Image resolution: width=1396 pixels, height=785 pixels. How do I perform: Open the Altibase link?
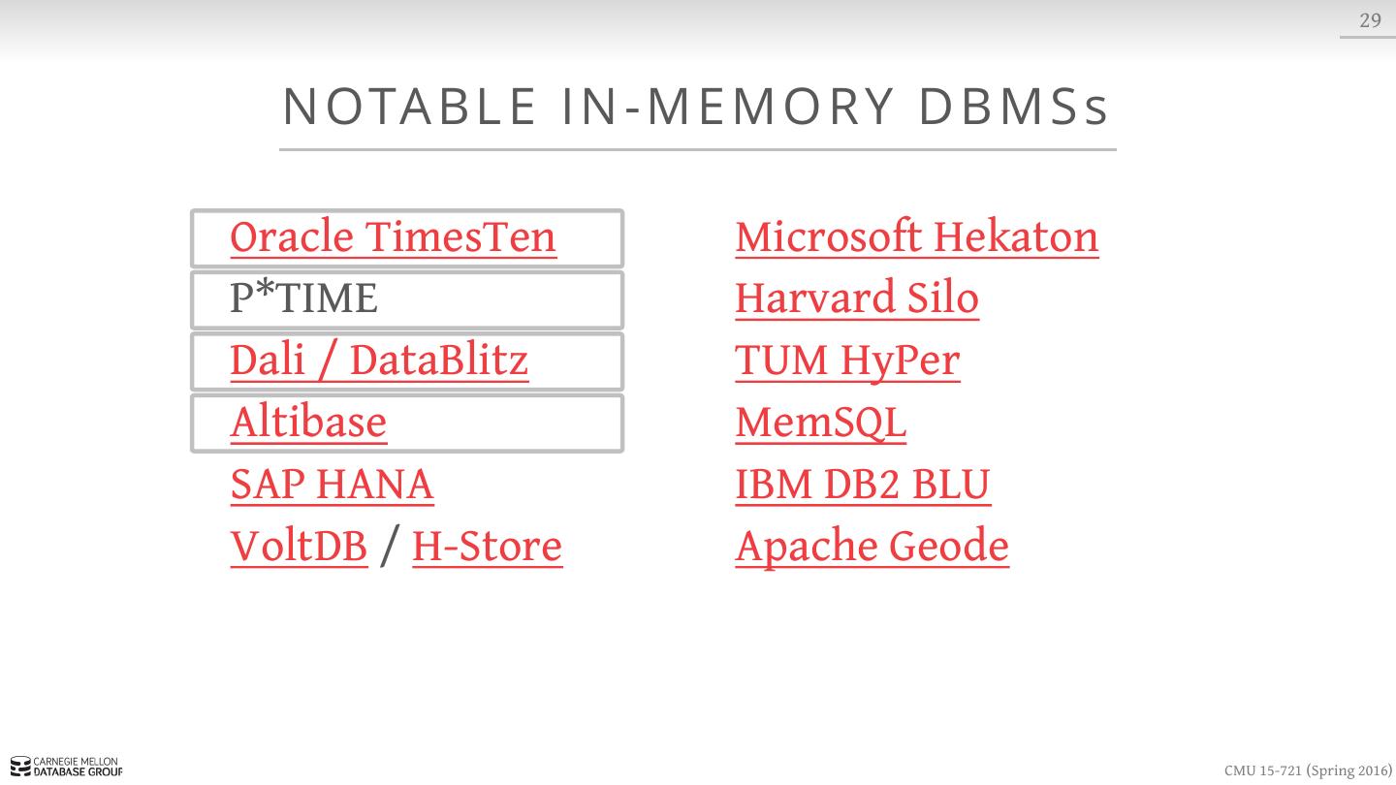point(308,423)
